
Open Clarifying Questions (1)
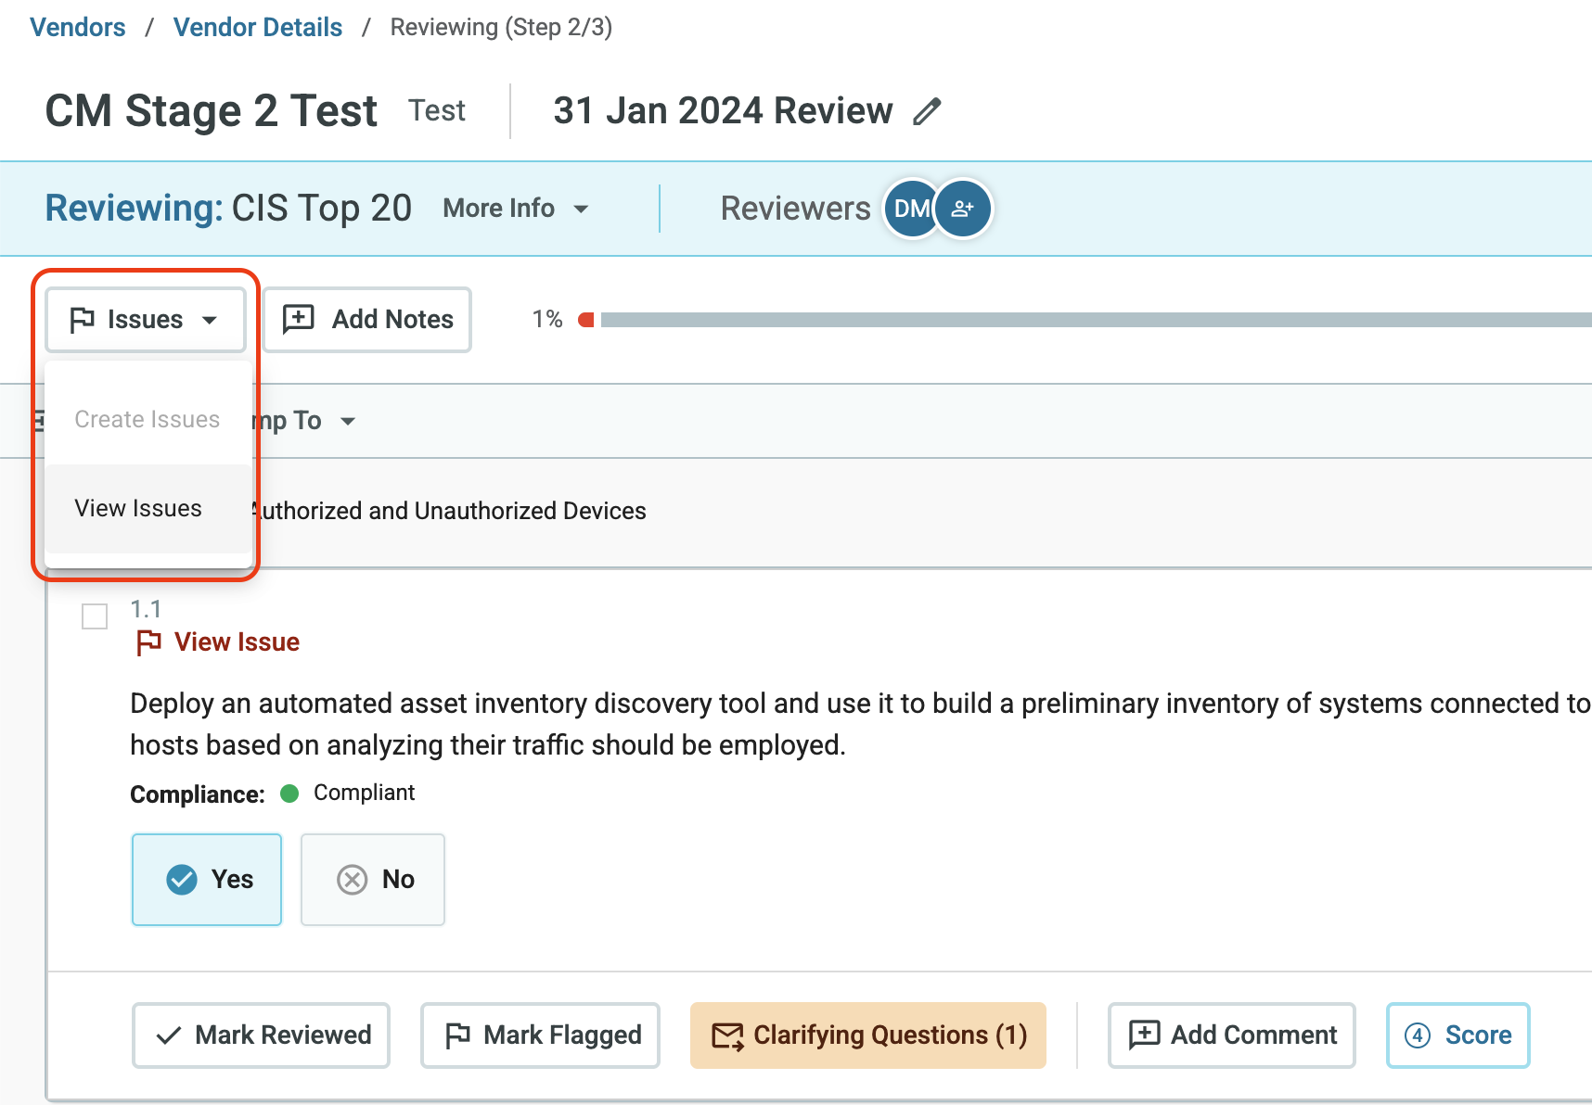coord(868,1035)
